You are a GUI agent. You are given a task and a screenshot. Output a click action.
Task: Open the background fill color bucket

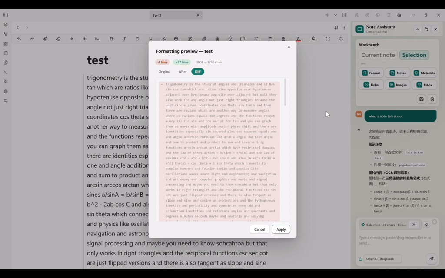click(x=314, y=39)
